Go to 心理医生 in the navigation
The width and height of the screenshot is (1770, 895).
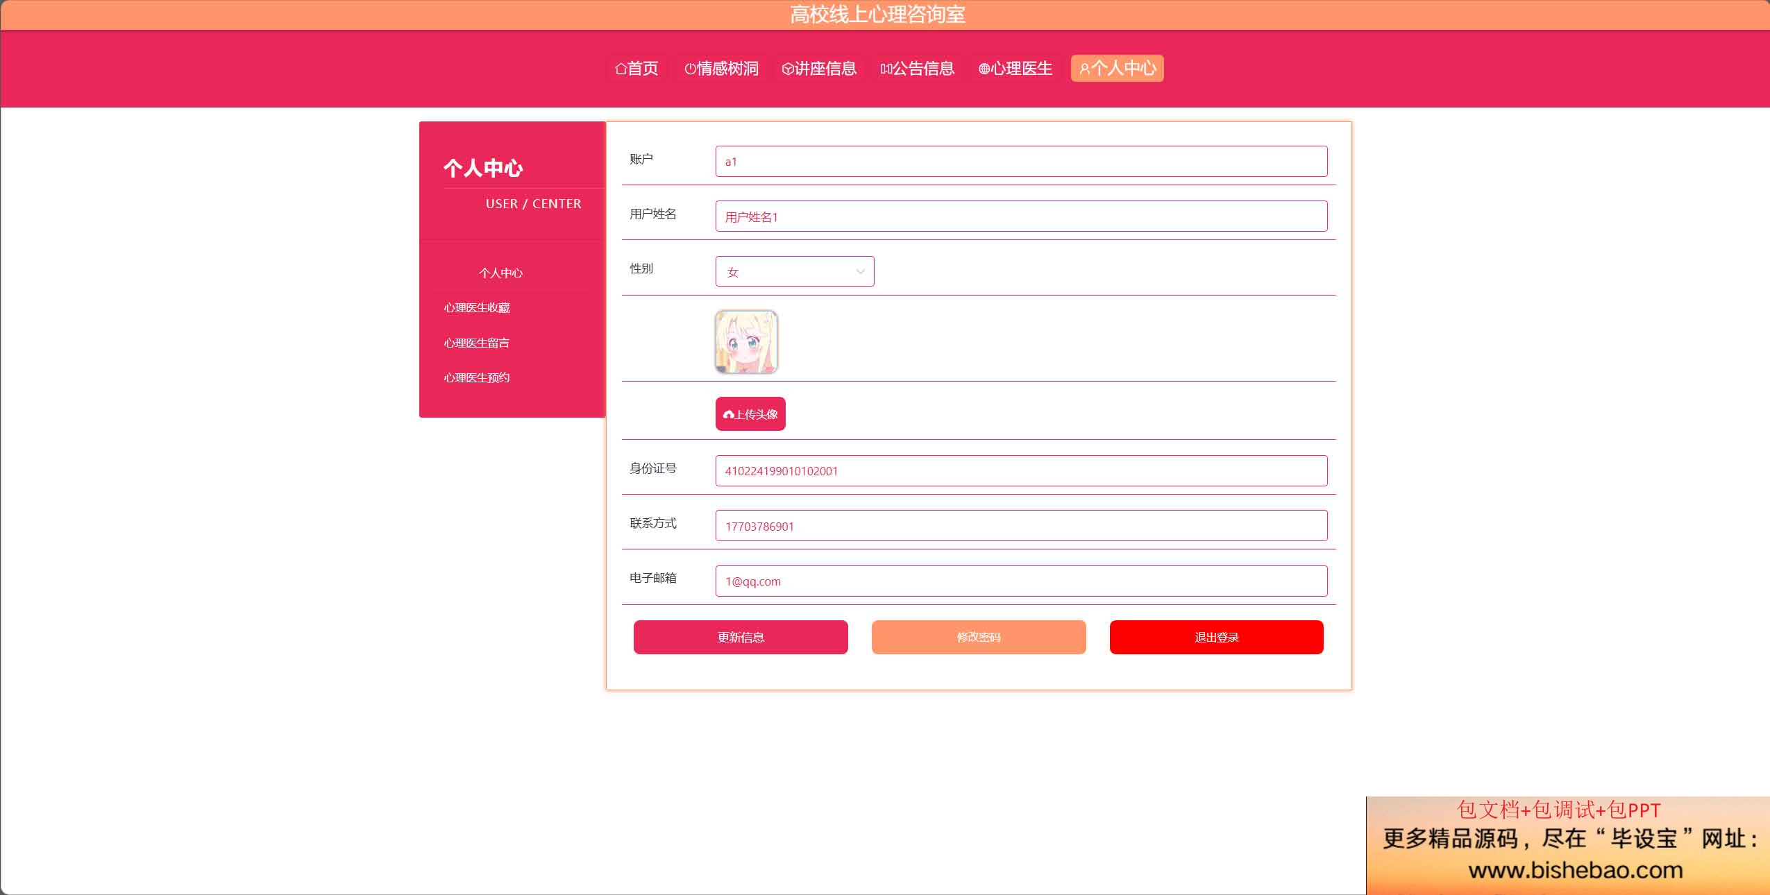click(x=1015, y=68)
